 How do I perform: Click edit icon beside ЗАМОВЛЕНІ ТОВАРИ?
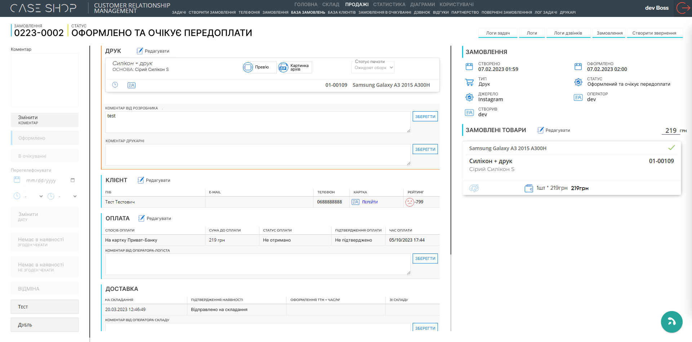pyautogui.click(x=541, y=130)
